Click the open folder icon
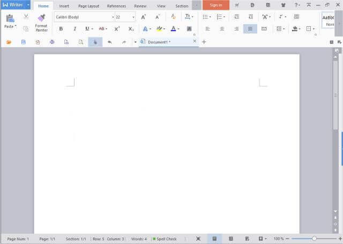The height and width of the screenshot is (244, 343). [9, 42]
